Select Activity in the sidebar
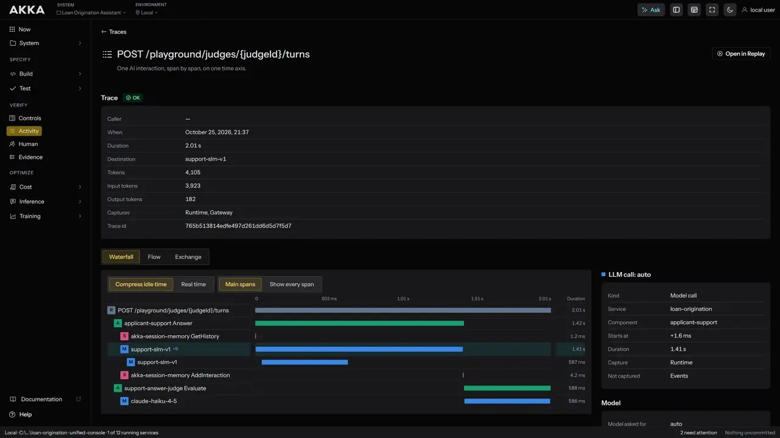The height and width of the screenshot is (438, 780). point(24,131)
